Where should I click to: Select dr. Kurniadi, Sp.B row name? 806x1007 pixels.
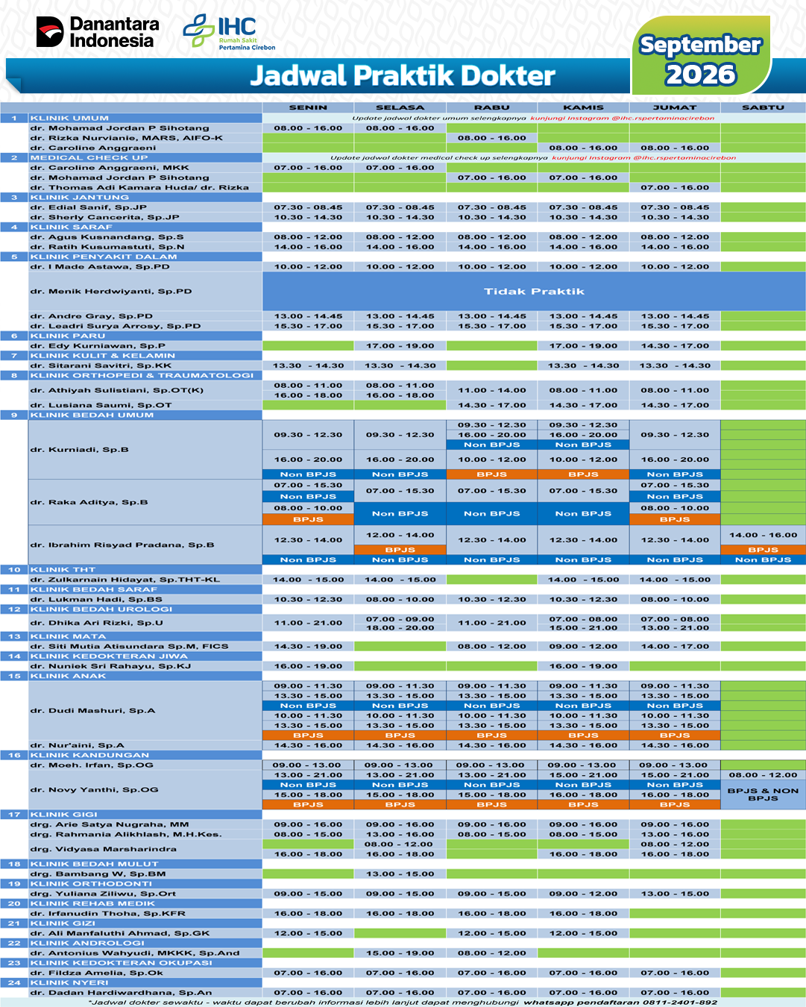click(x=79, y=450)
